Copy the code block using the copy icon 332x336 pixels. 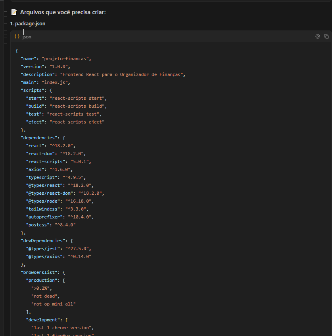326,36
